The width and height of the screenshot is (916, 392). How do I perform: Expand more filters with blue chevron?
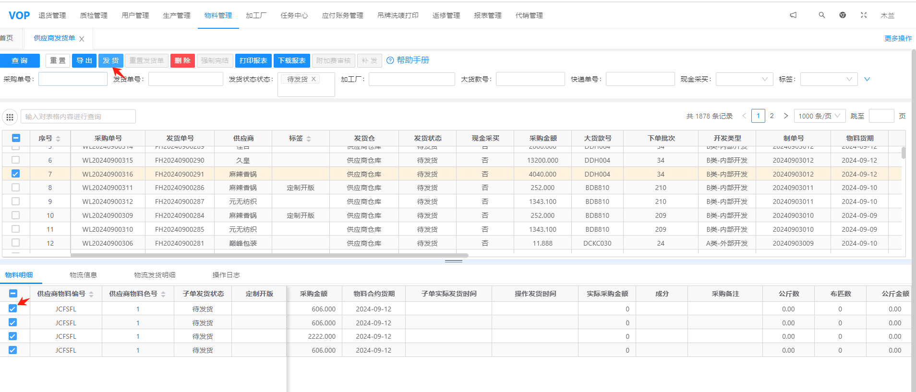(867, 79)
